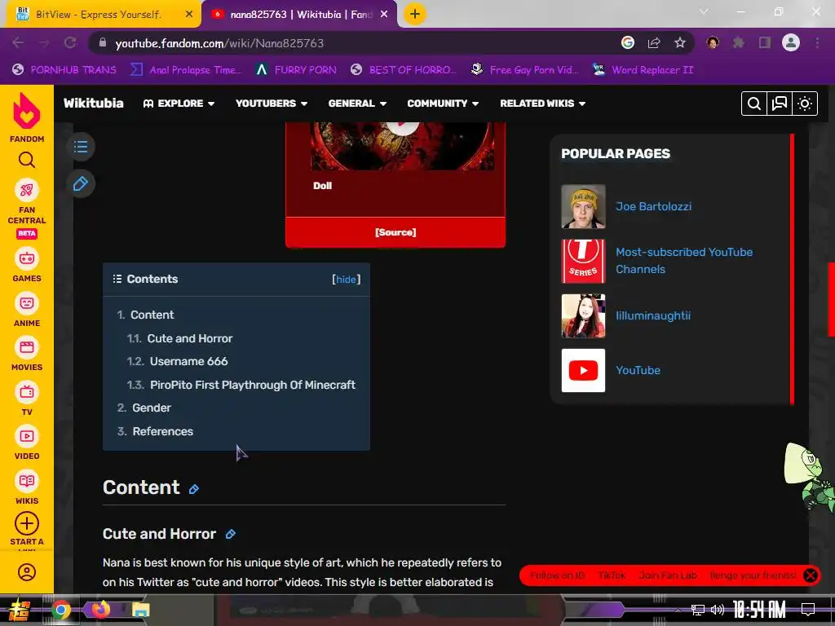Open browser extensions puzzle icon
Screen dimensions: 835x626
(738, 43)
